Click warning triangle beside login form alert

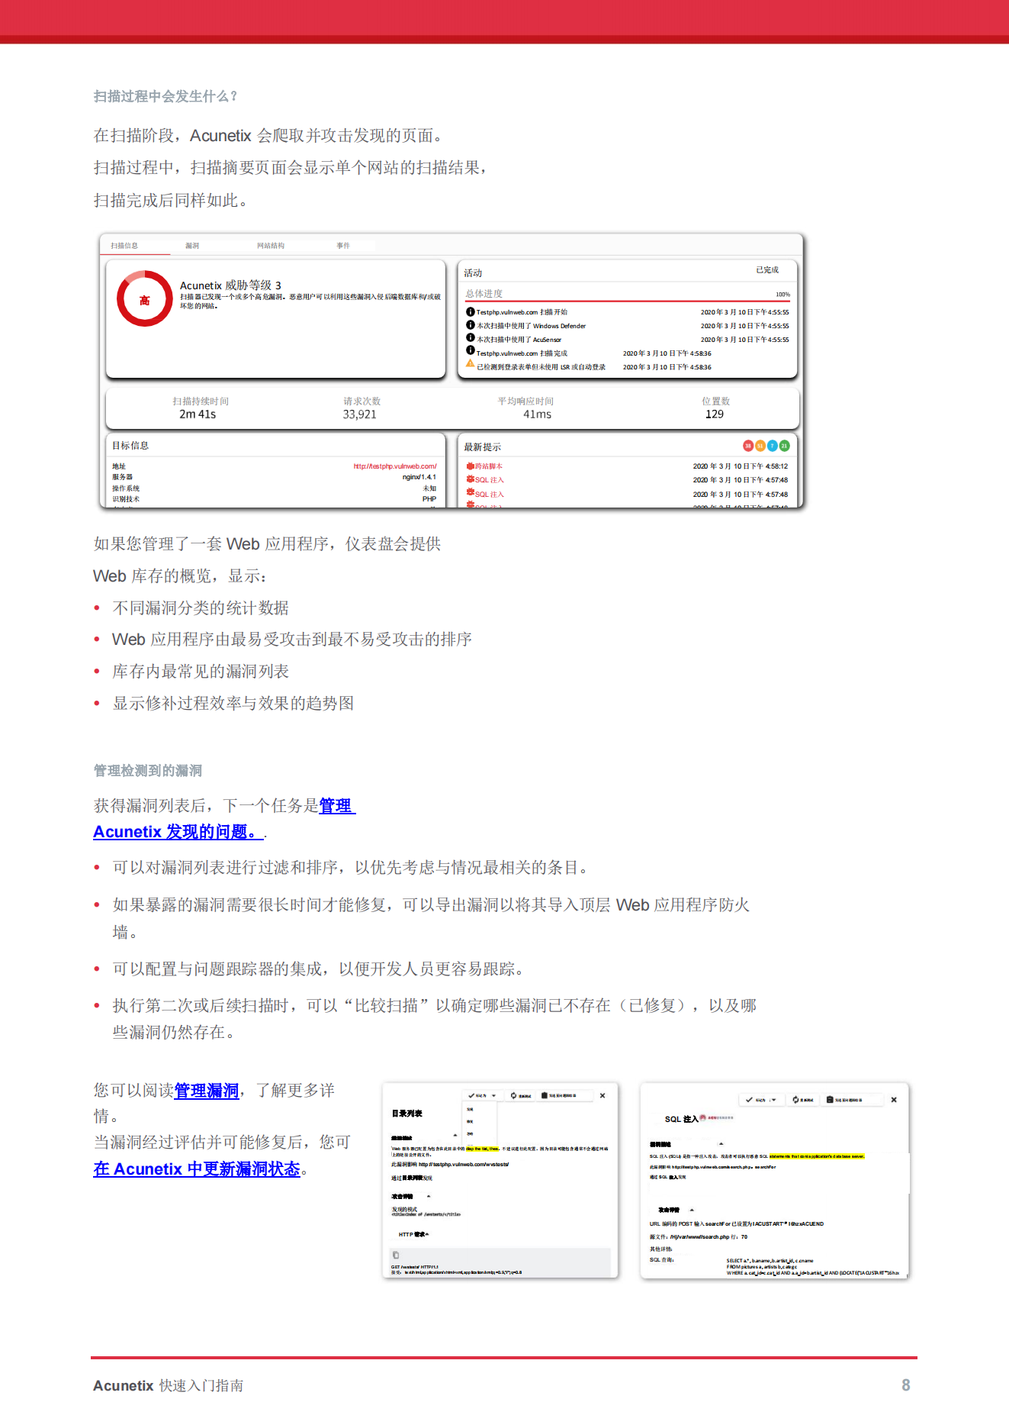(471, 364)
